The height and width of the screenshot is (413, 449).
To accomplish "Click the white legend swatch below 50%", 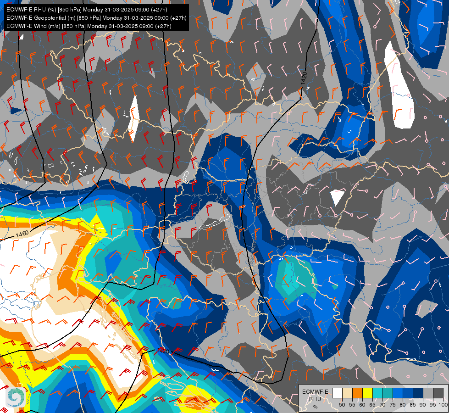I will coord(337,393).
